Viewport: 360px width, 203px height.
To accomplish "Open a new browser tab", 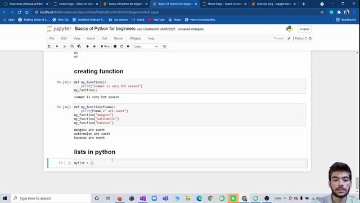I will (x=304, y=4).
